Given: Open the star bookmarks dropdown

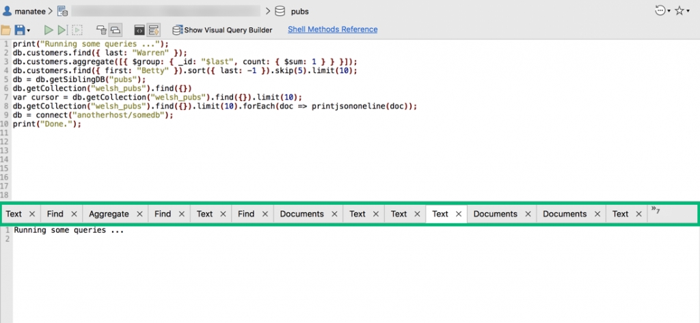Looking at the screenshot, I should pyautogui.click(x=682, y=11).
